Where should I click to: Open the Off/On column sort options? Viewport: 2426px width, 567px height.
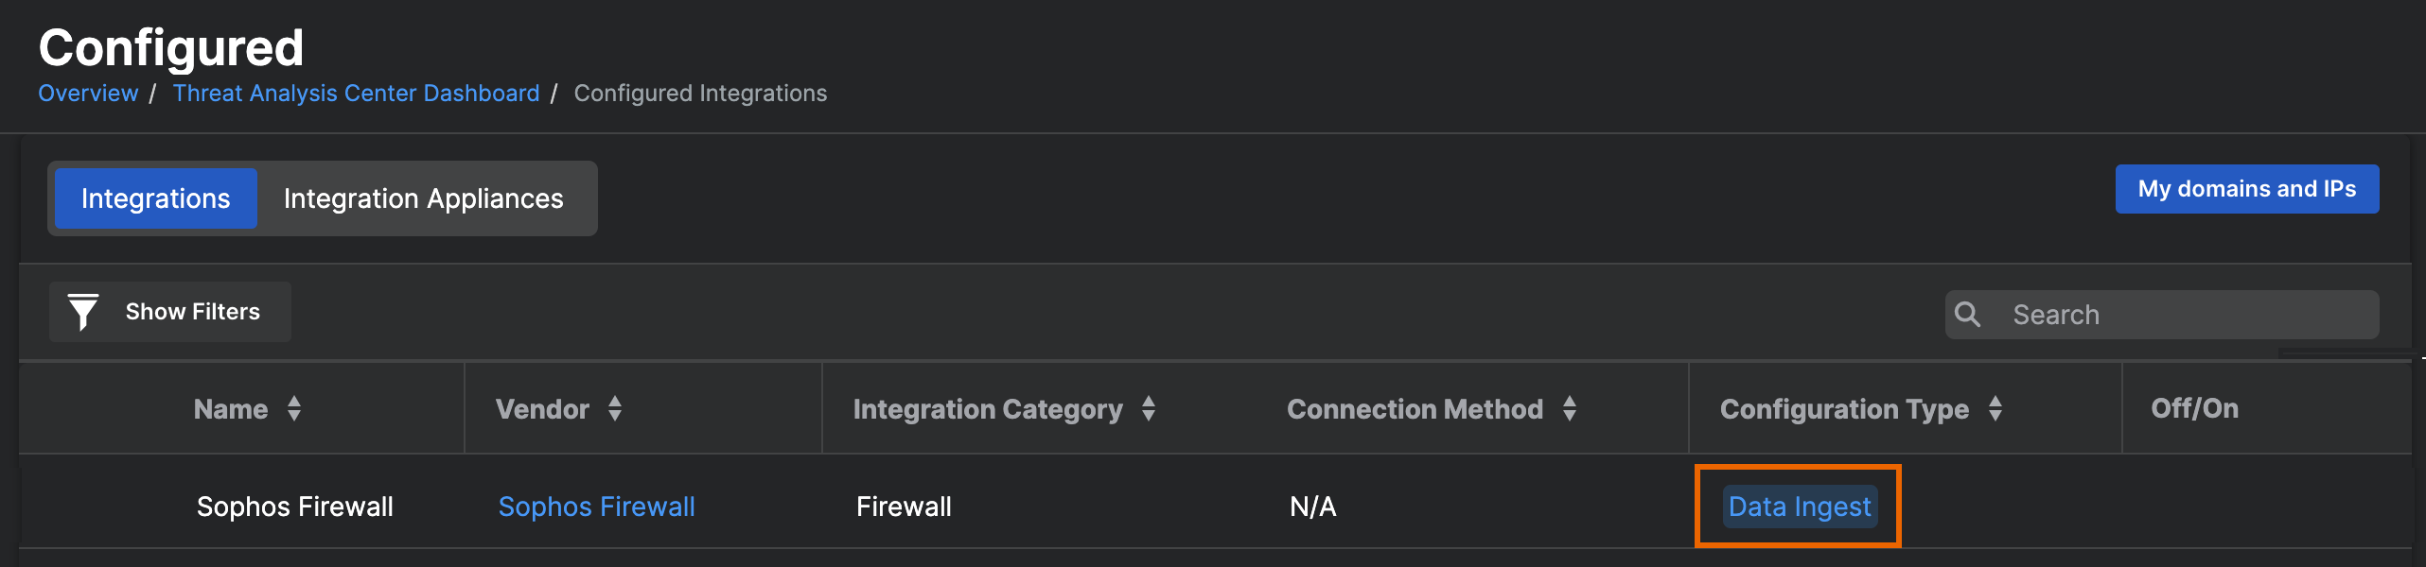click(2193, 408)
